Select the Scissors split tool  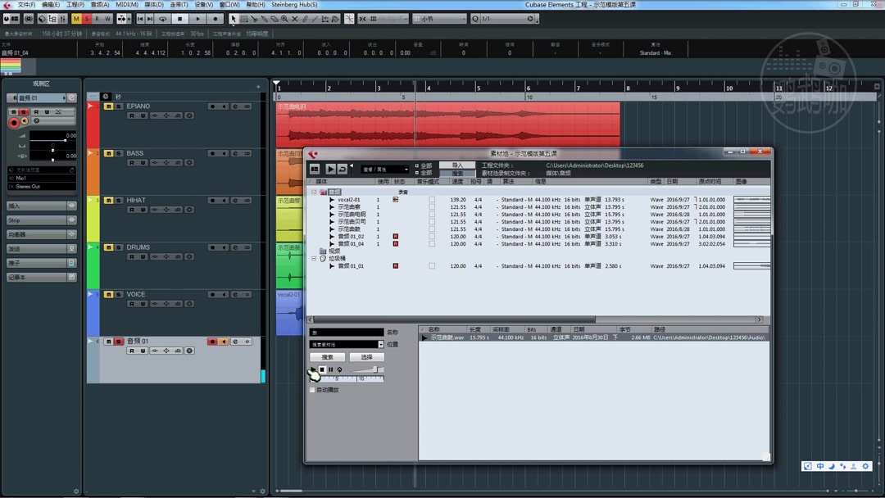255,18
